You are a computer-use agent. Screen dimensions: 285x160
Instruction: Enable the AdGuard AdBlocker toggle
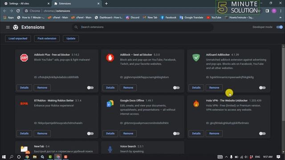coord(262,88)
